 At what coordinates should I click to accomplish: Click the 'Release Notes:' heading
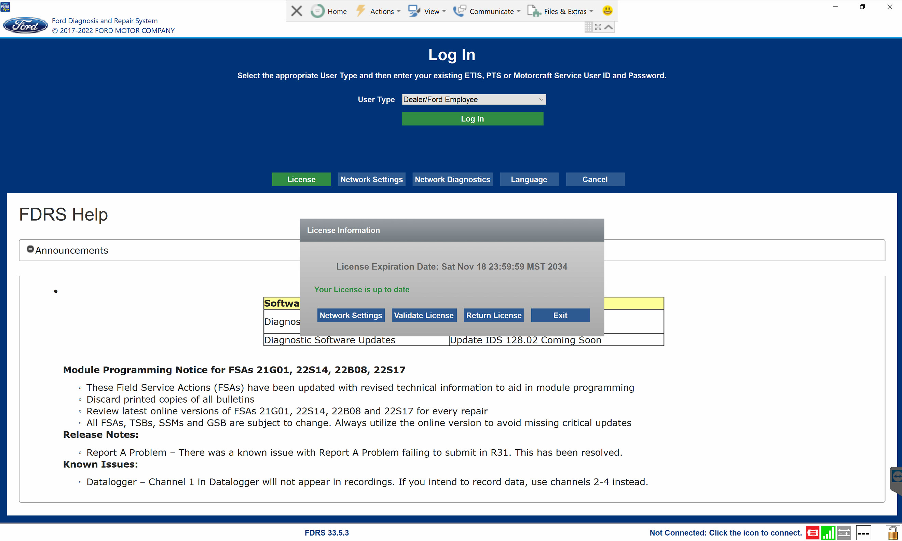pos(101,434)
